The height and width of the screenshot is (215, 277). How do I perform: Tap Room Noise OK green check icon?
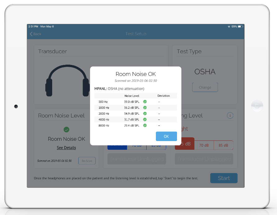(66, 130)
